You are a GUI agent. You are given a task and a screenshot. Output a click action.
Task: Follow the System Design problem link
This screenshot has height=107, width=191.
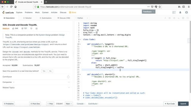[45, 35]
